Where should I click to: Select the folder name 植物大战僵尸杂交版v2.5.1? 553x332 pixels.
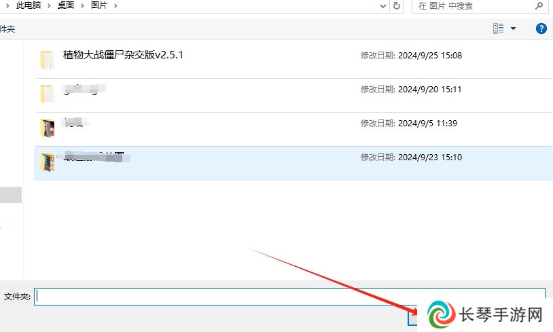(123, 54)
